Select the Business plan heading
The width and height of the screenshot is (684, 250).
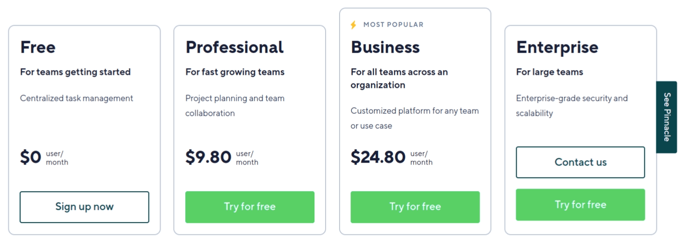coord(385,47)
